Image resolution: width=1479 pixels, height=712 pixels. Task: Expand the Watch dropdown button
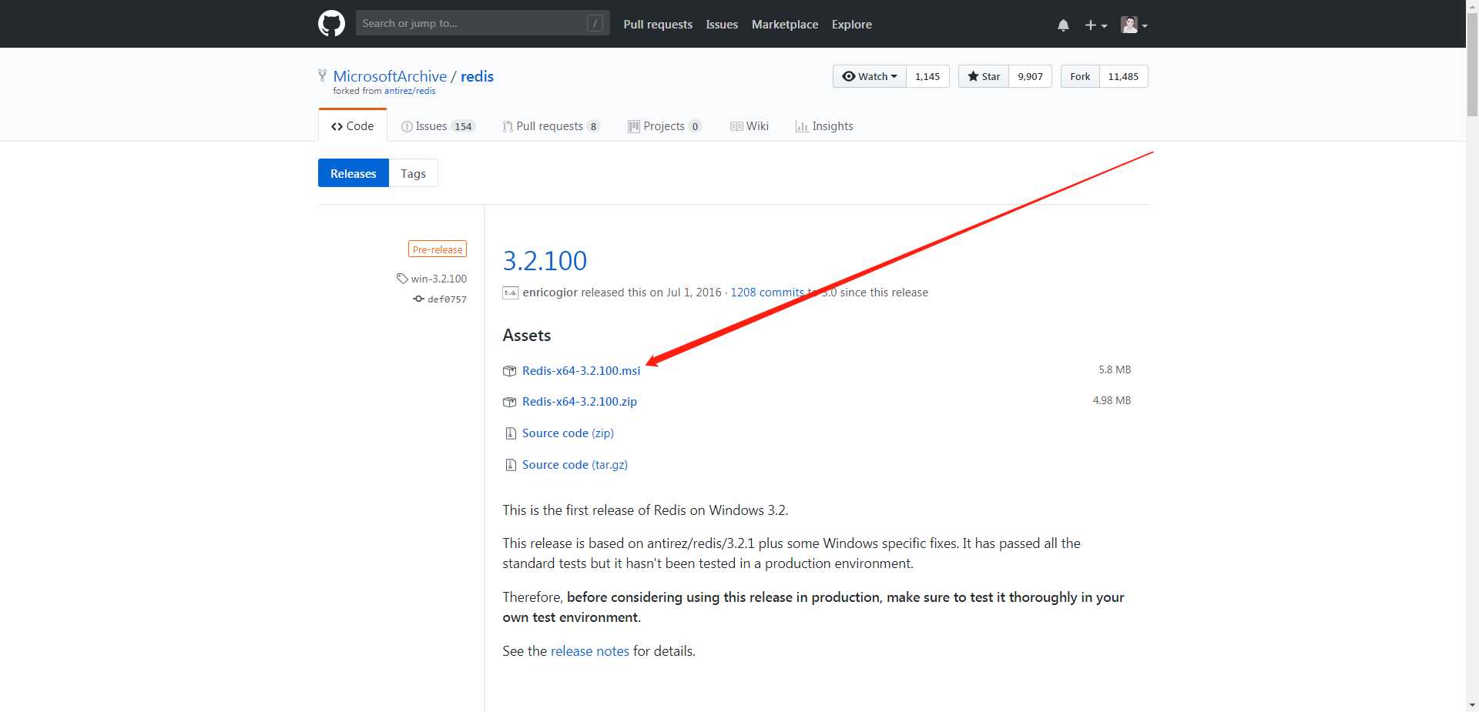[x=870, y=76]
